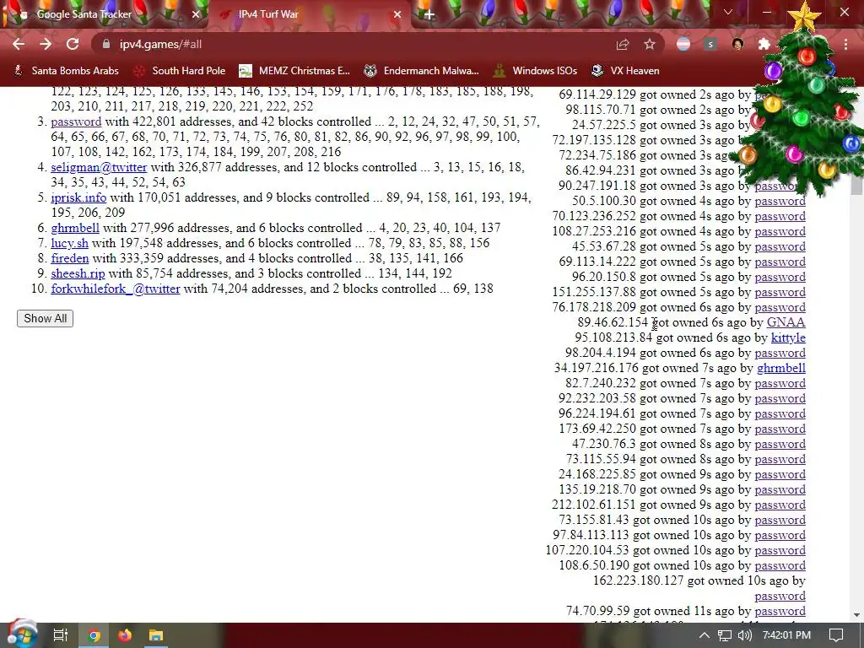Open the iprisk.info link
This screenshot has width=864, height=648.
click(78, 197)
